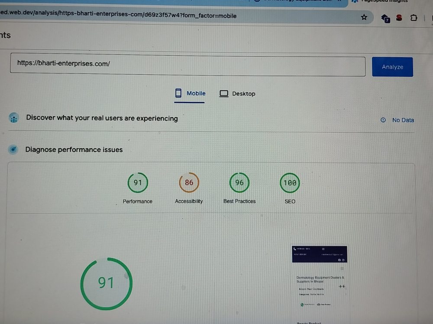Viewport: 433px width, 324px height.
Task: Click the real users experience icon
Action: tap(14, 118)
